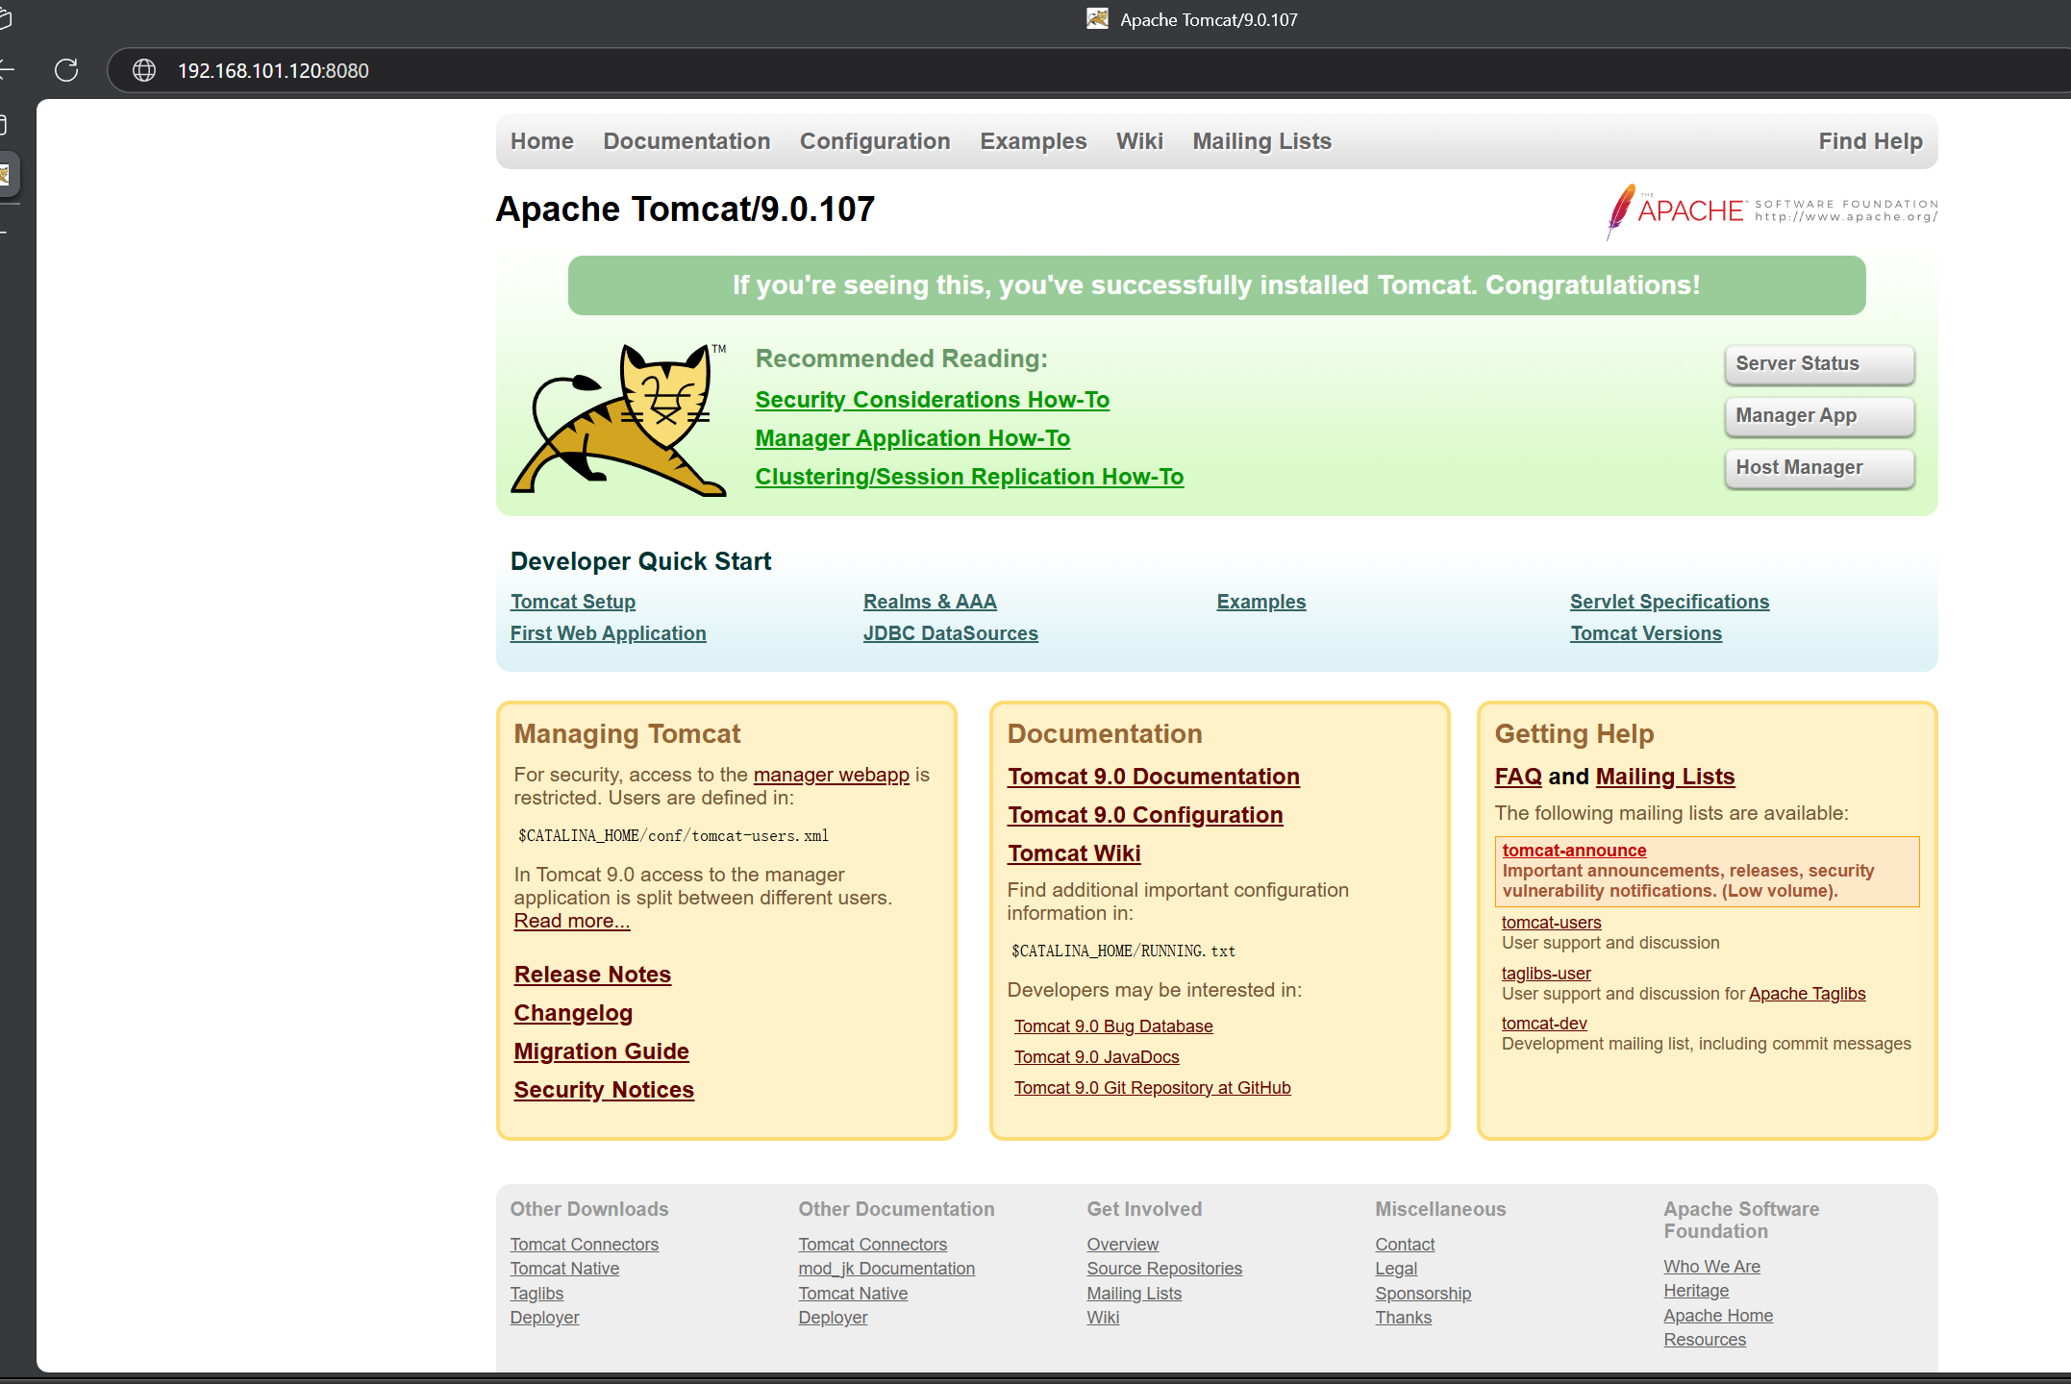The image size is (2071, 1384).
Task: Click Find Help in the nav bar
Action: [1870, 141]
